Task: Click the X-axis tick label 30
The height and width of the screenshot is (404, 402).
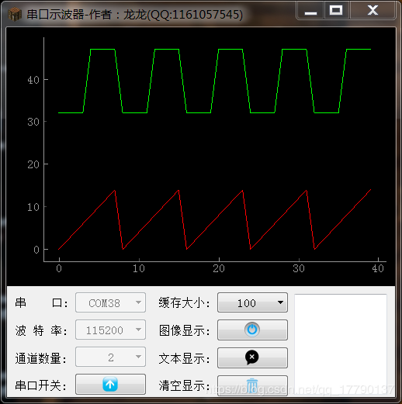Action: coord(299,269)
